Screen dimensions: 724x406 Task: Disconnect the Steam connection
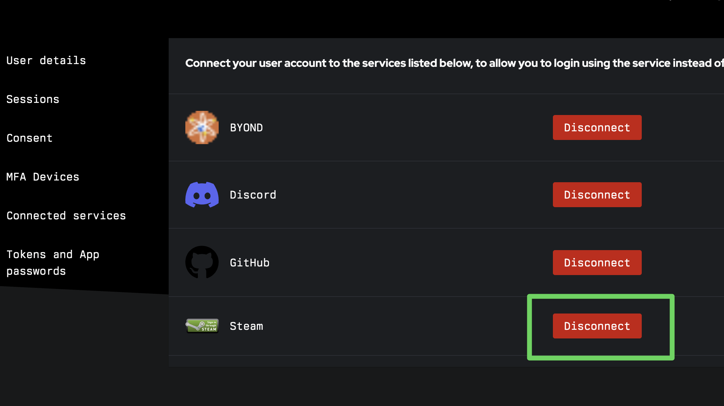[597, 326]
